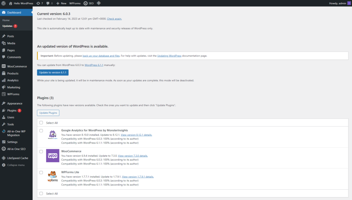Click the SEO icon in the admin toolbar
The height and width of the screenshot is (200, 352).
point(86,3)
